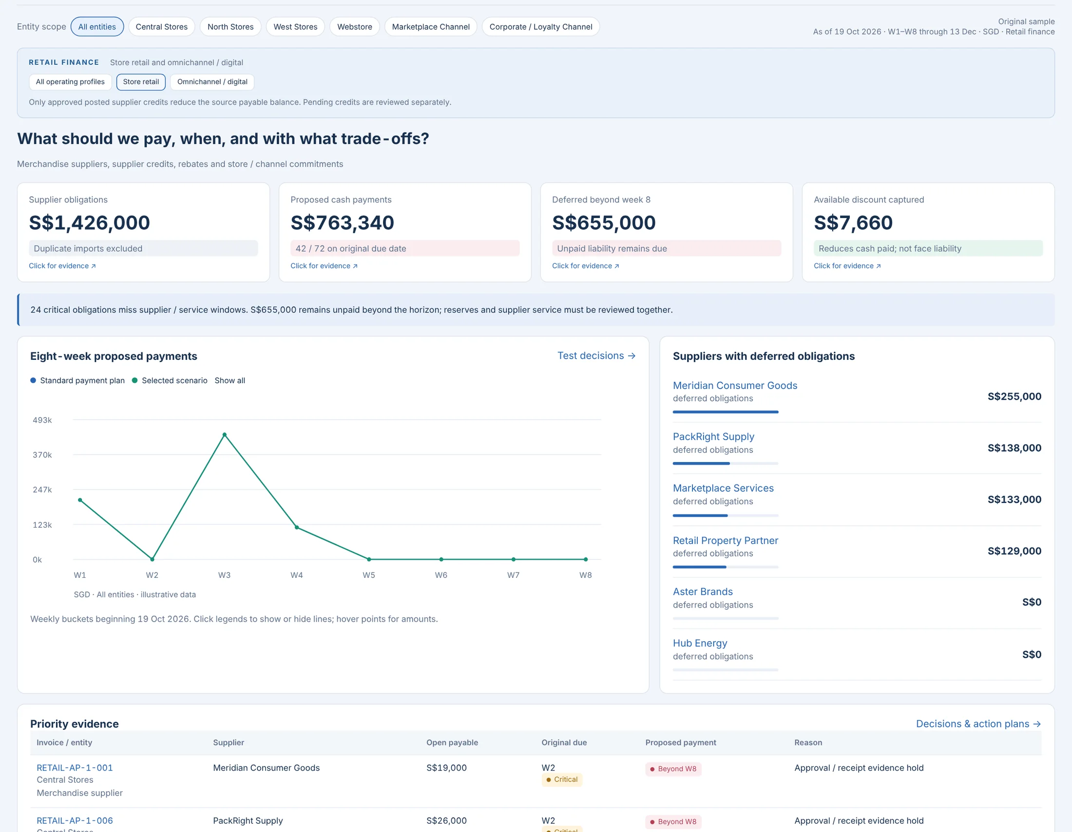Open evidence for Deferred beyond week 8
The width and height of the screenshot is (1072, 832).
[586, 266]
